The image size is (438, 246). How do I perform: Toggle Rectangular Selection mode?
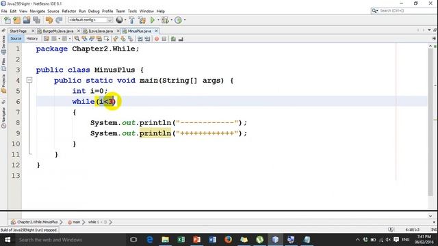pos(107,39)
